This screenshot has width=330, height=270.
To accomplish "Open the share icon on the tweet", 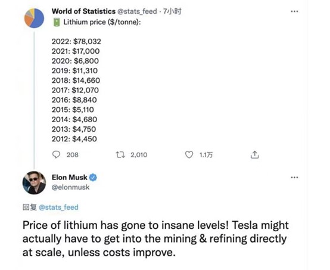I will coord(255,155).
